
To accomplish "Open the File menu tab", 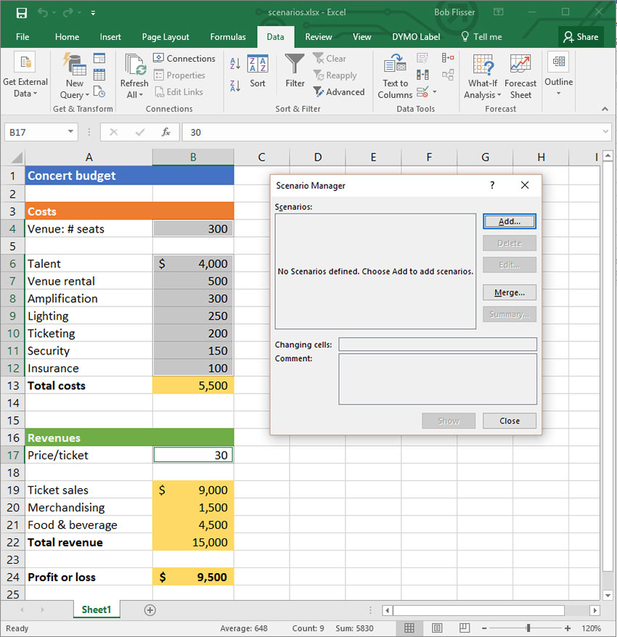I will point(23,37).
